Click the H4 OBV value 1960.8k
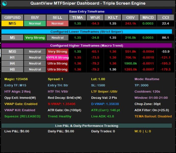 130,63
